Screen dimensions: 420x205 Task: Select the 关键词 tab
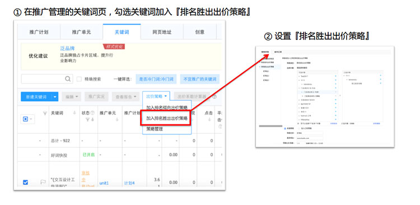click(122, 32)
